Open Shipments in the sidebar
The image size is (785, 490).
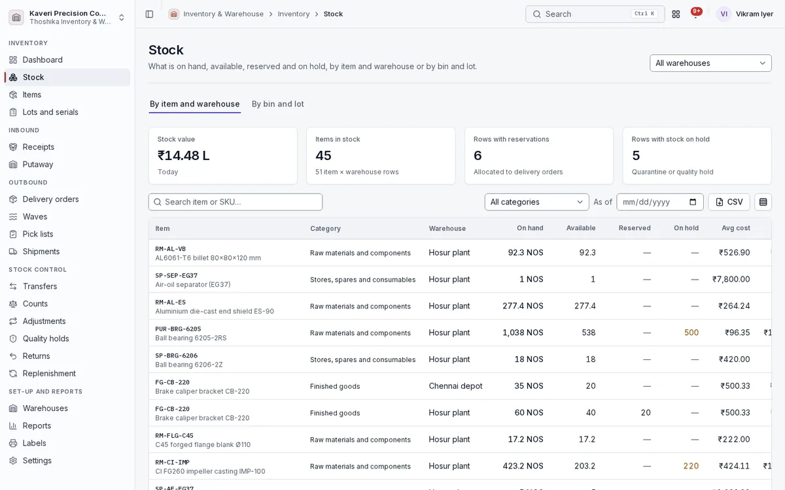(x=67, y=252)
